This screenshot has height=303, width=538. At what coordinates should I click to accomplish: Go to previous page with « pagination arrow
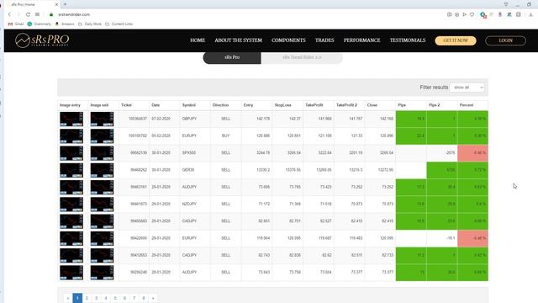[68, 298]
